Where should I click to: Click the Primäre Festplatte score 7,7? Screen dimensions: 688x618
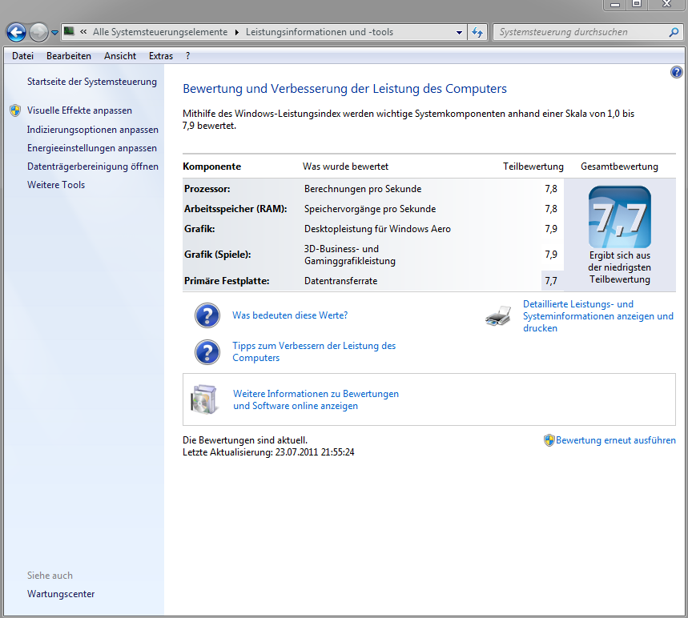(x=551, y=281)
